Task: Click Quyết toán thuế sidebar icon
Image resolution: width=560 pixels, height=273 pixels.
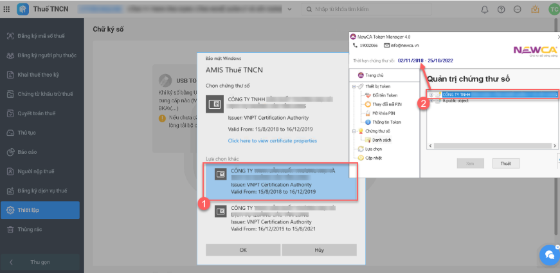Action: click(x=10, y=113)
